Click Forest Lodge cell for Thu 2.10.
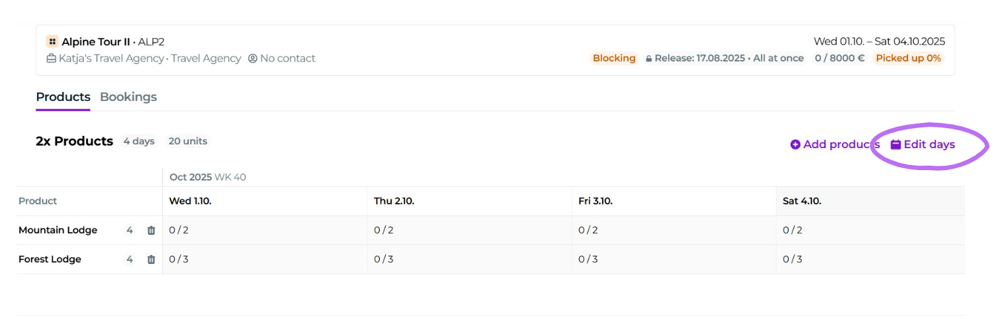The image size is (1002, 328). (469, 259)
